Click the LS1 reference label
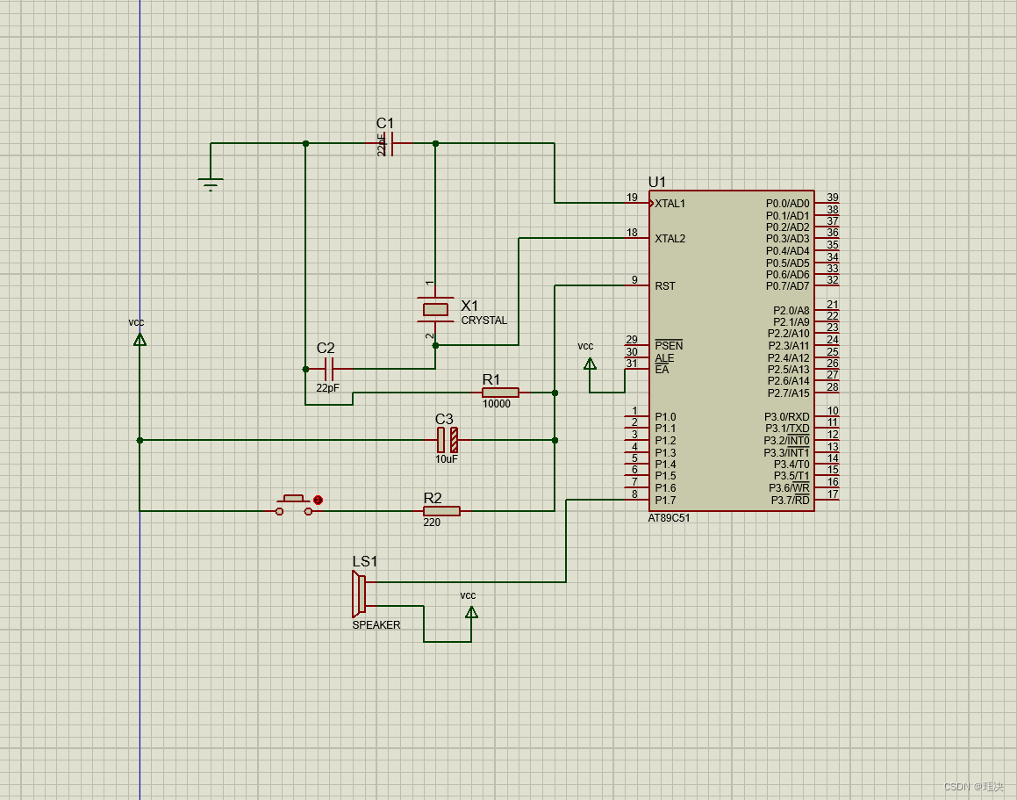The image size is (1017, 800). (x=364, y=561)
